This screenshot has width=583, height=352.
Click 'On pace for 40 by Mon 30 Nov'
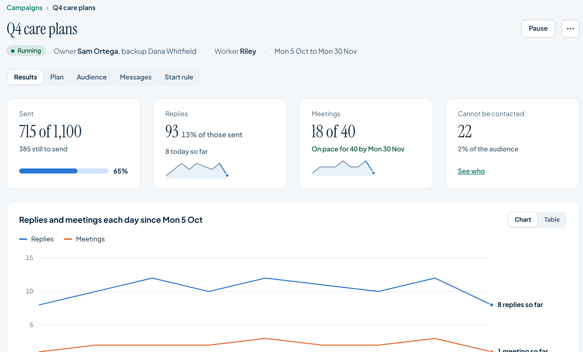(x=358, y=149)
